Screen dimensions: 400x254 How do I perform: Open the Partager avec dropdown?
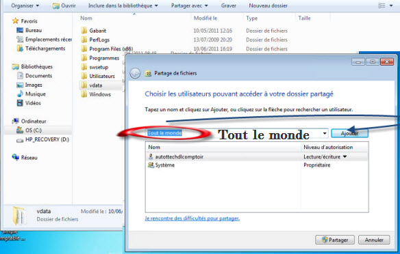(x=190, y=5)
